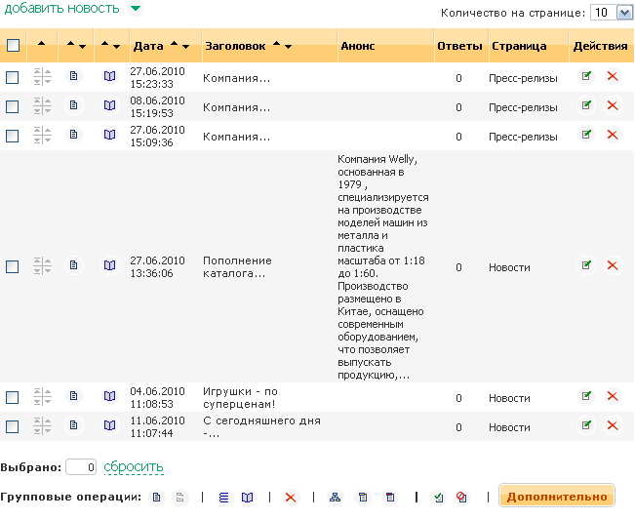Click edit icon for the 'Пополнение каталога' row
635x520 pixels.
coord(586,264)
